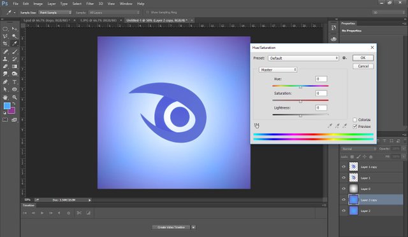The width and height of the screenshot is (408, 237).
Task: Toggle Show Sampling Ring checkbox
Action: 147,12
